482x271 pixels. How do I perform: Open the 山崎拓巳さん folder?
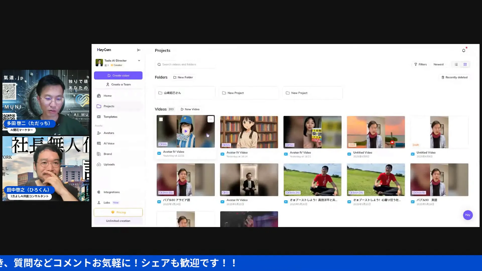tap(185, 93)
